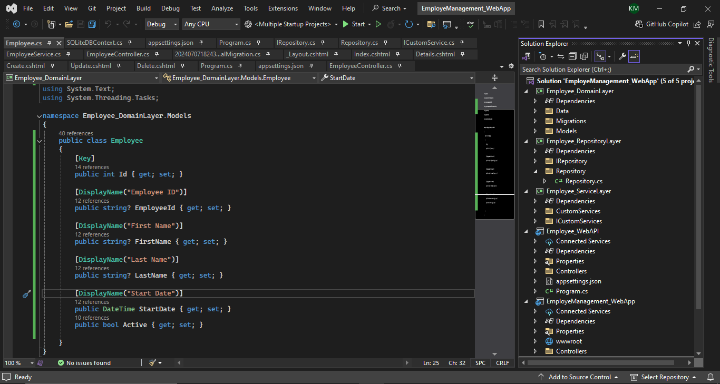Open the Git menu

pyautogui.click(x=92, y=8)
